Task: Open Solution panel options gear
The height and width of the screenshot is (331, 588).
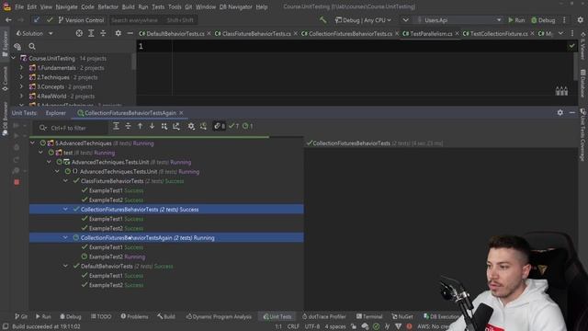Action: pyautogui.click(x=119, y=33)
